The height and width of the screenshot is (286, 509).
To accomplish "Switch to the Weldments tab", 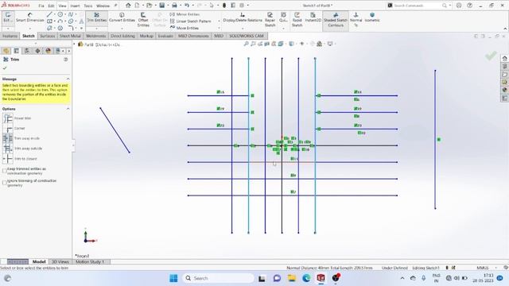I will point(95,36).
